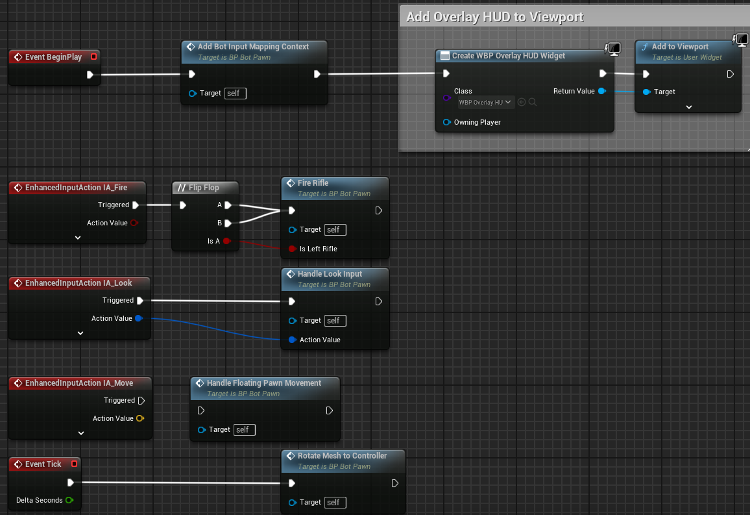750x515 pixels.
Task: Expand the chevron under EnhancedInputAction IA_Fire
Action: pyautogui.click(x=77, y=238)
